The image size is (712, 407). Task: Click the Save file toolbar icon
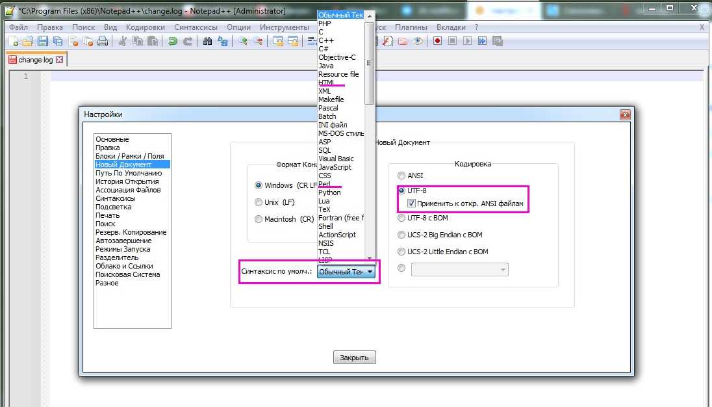pos(42,41)
